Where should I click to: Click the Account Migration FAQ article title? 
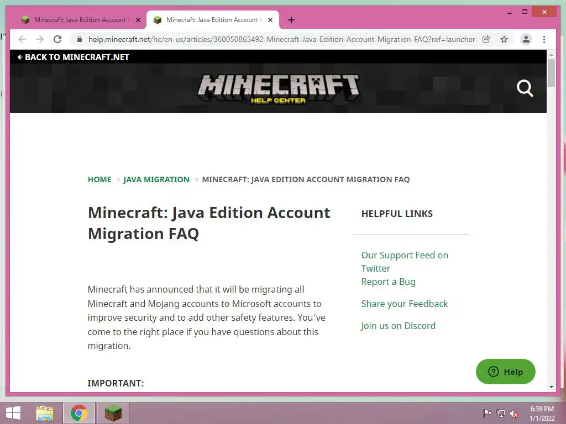point(208,223)
